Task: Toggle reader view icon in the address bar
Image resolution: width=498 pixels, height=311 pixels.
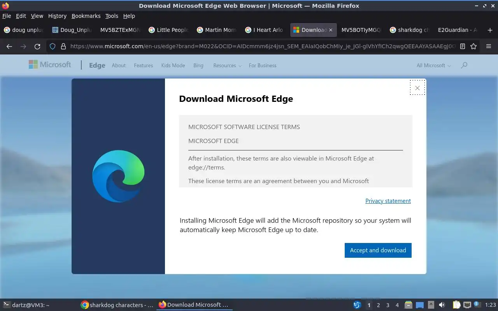Action: click(463, 46)
